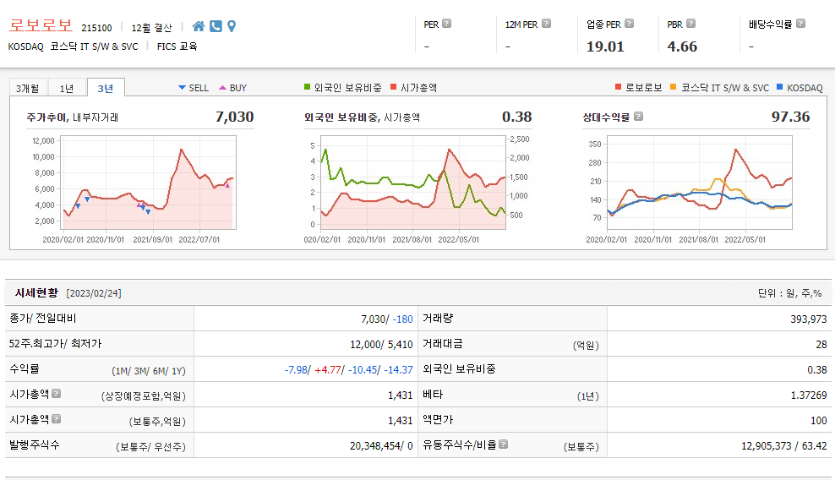
Task: Select the 3년 chart period tab
Action: [106, 88]
